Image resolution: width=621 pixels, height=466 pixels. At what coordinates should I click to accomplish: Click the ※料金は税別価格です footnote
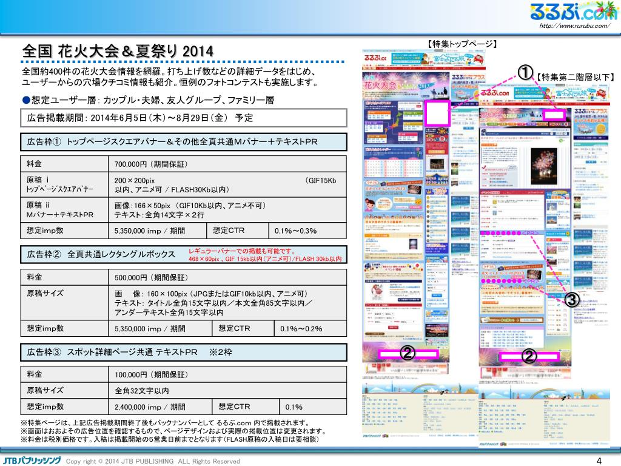click(x=170, y=439)
